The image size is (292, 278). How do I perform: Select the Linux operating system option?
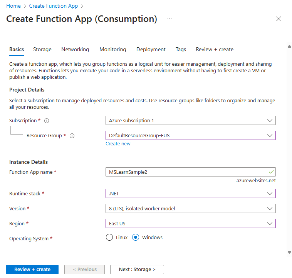pos(109,238)
